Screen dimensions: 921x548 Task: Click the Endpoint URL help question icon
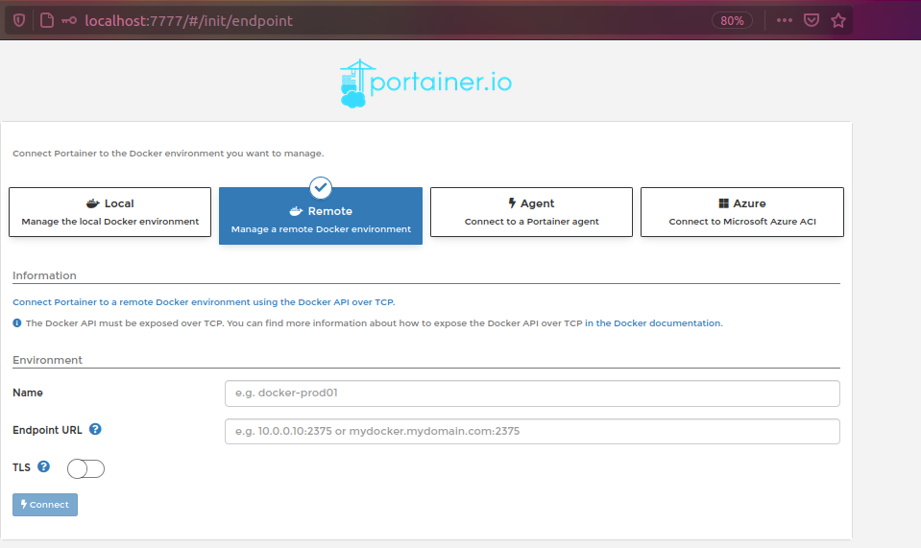(x=95, y=430)
